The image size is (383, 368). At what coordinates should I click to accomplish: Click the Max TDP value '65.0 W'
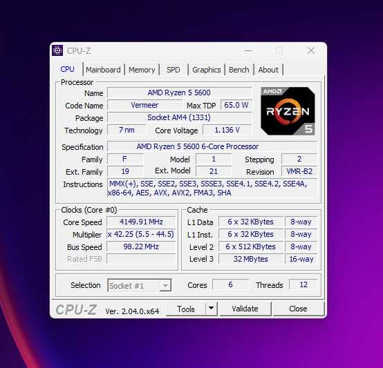[x=236, y=105]
